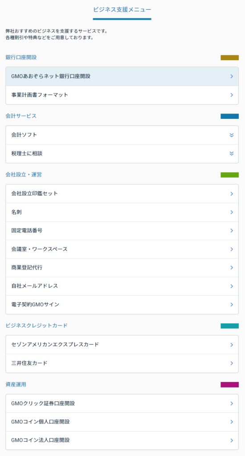The width and height of the screenshot is (245, 456).
Task: Expand the 会計ソフト section
Action: pos(122,135)
